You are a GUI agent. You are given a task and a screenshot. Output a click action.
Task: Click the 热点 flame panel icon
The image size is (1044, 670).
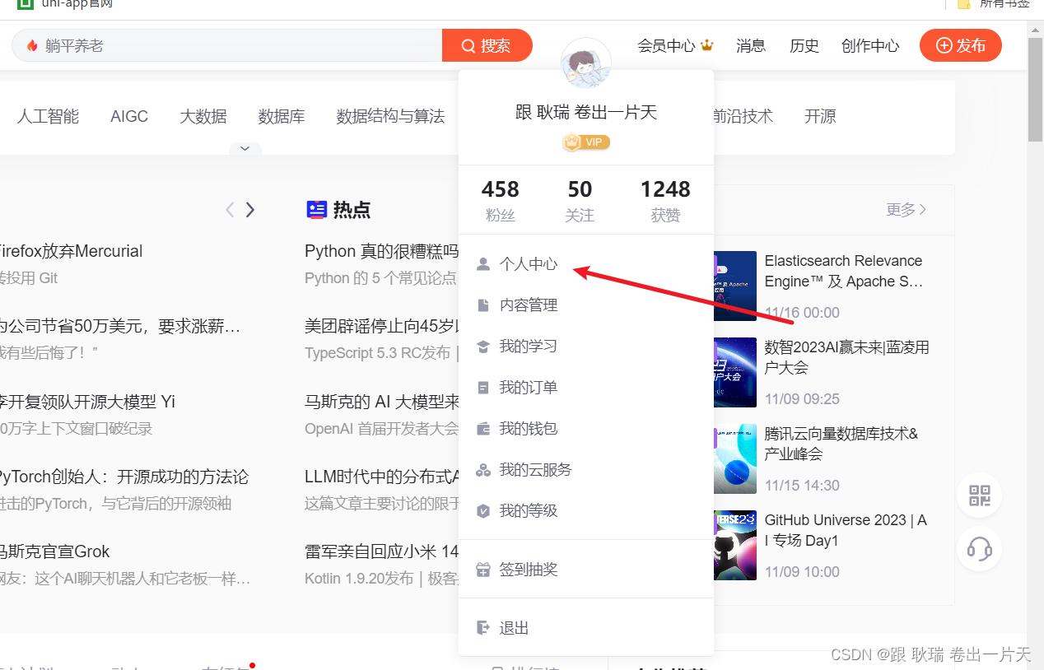[x=317, y=210]
